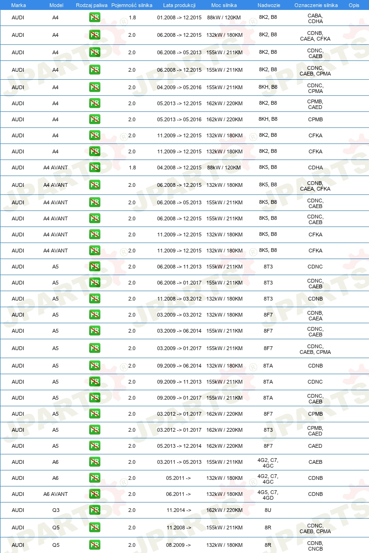
Task: Click fuel icon in A4 AVANT 06.2008 -> 05.2013 row
Action: tap(94, 202)
